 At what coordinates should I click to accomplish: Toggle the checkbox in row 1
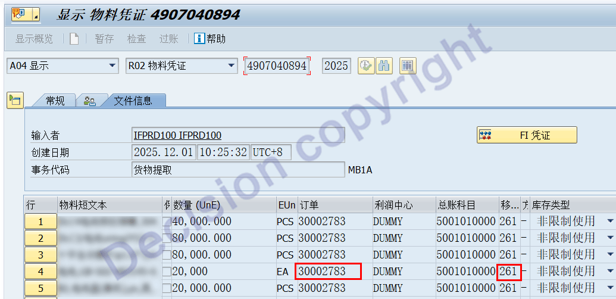pyautogui.click(x=167, y=222)
